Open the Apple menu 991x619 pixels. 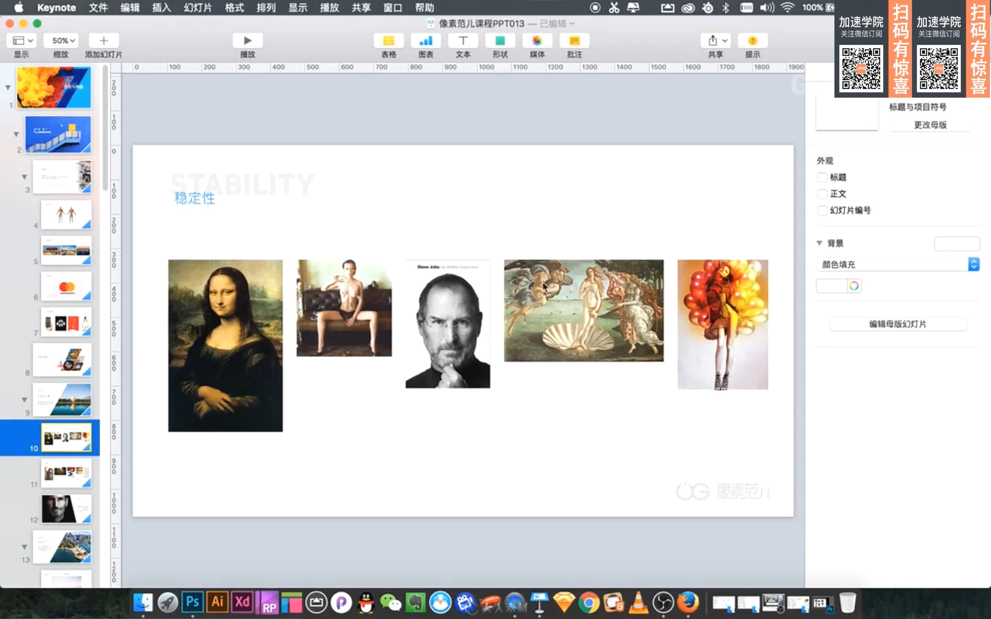19,7
